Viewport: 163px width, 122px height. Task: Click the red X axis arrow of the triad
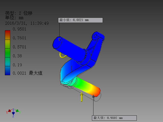tap(9, 111)
